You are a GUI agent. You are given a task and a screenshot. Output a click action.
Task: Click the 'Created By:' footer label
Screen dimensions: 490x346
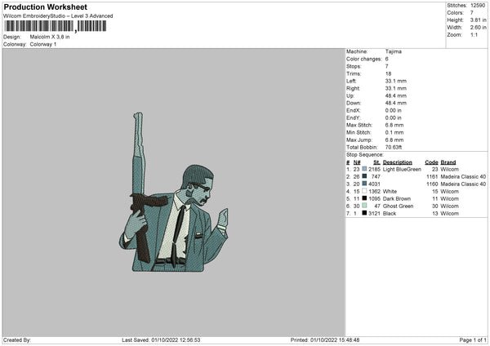[17, 340]
